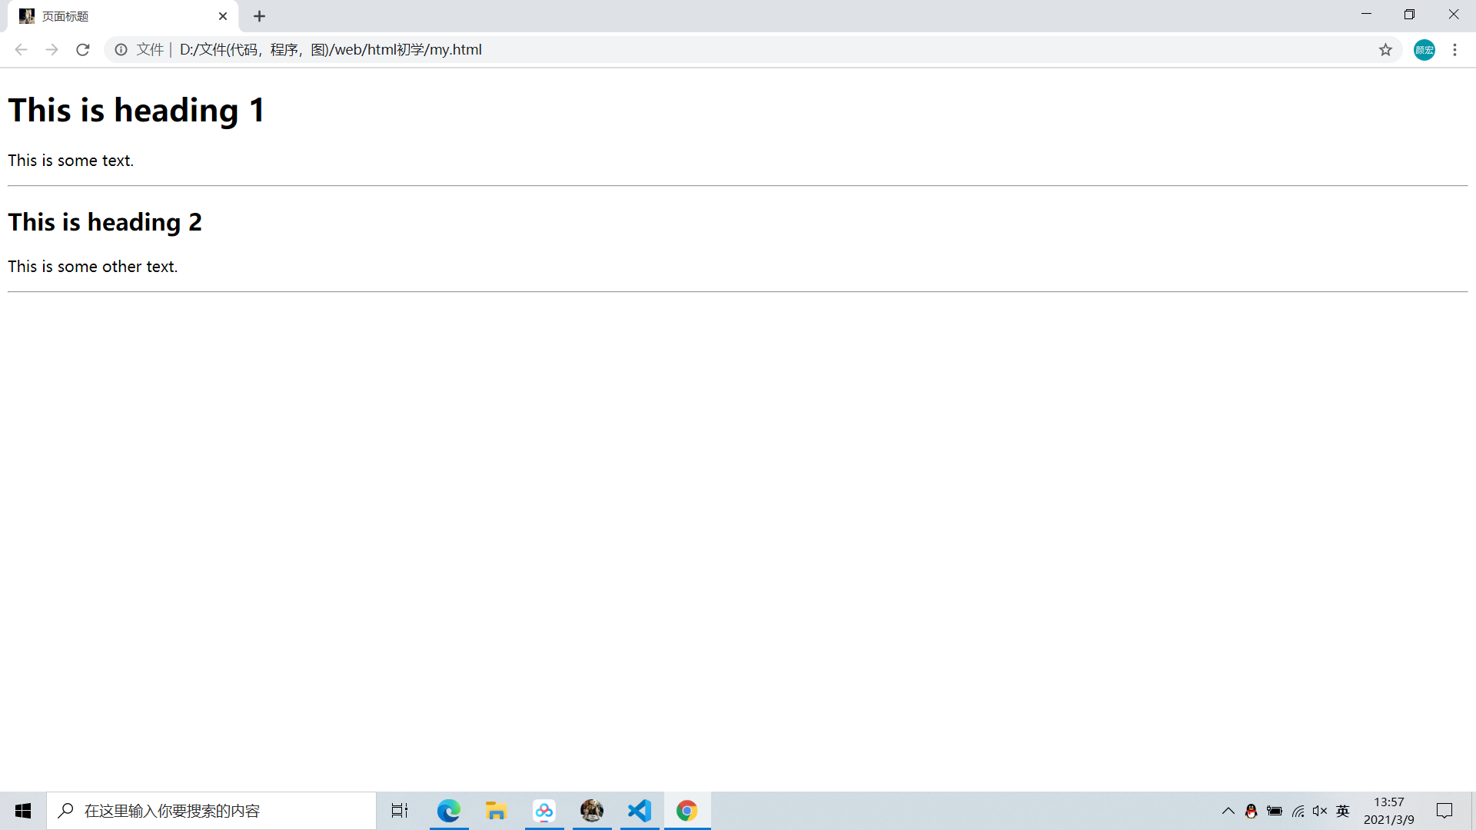
Task: Click the back navigation arrow
Action: [x=21, y=50]
